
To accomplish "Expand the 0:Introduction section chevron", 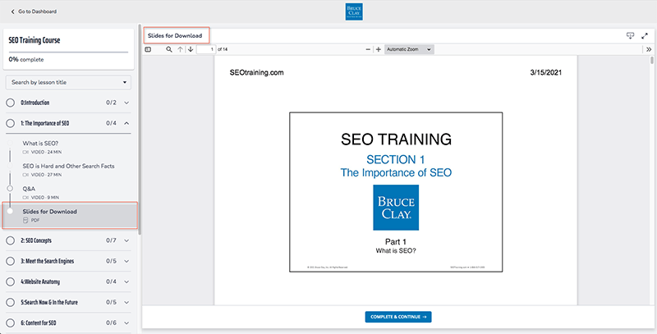I will pos(126,103).
